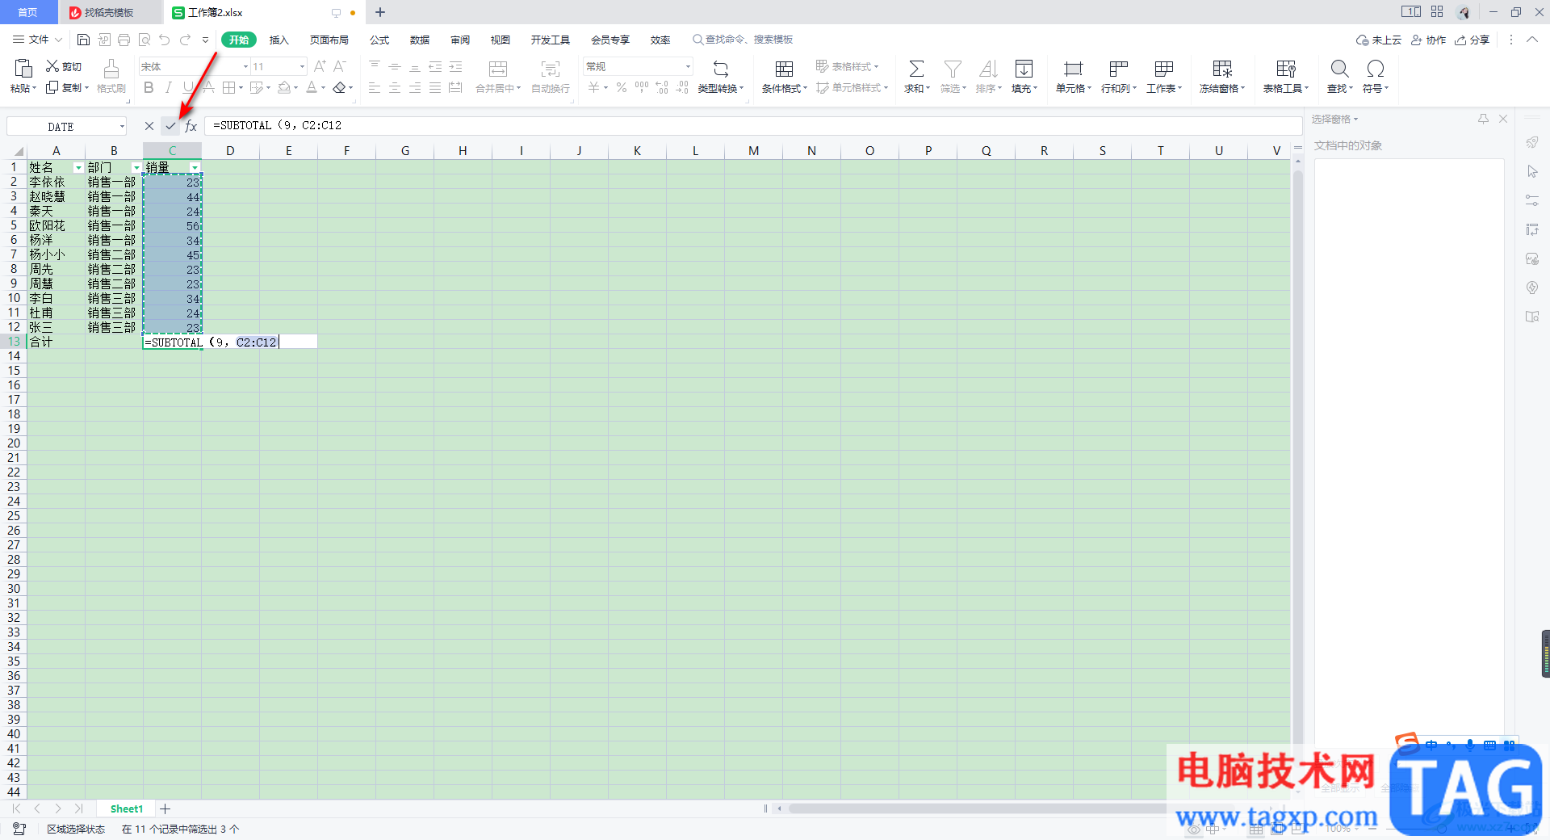The width and height of the screenshot is (1550, 840).
Task: Click the fill color bucket swatch
Action: [x=284, y=87]
